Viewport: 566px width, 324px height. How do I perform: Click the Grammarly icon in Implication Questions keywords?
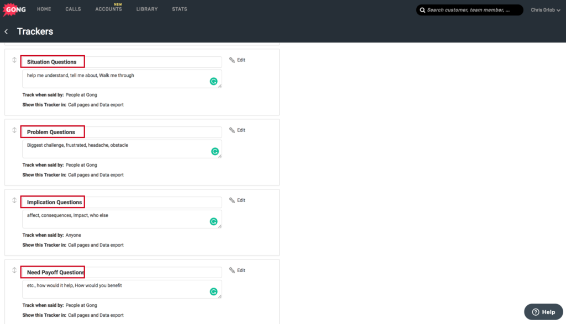point(214,221)
